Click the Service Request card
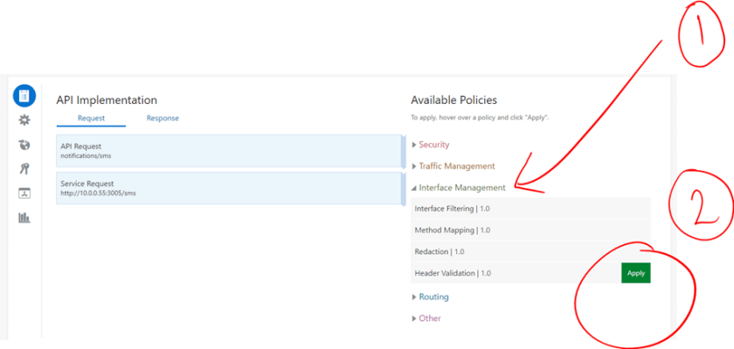The width and height of the screenshot is (734, 349). [227, 188]
